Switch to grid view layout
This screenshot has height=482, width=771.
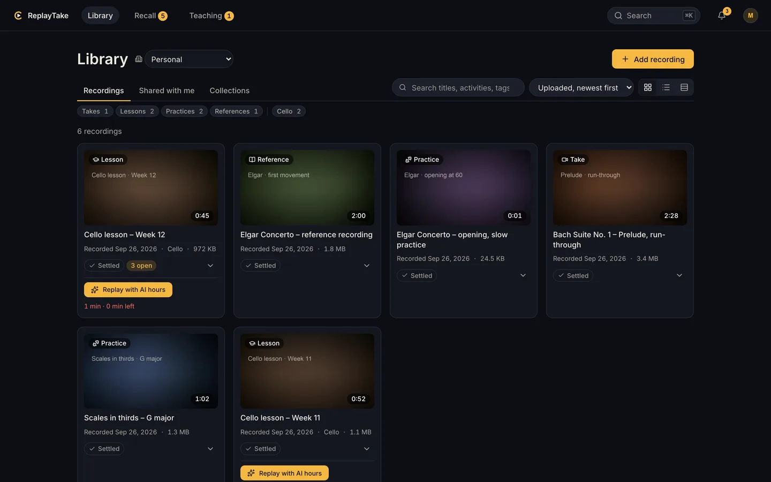click(648, 87)
